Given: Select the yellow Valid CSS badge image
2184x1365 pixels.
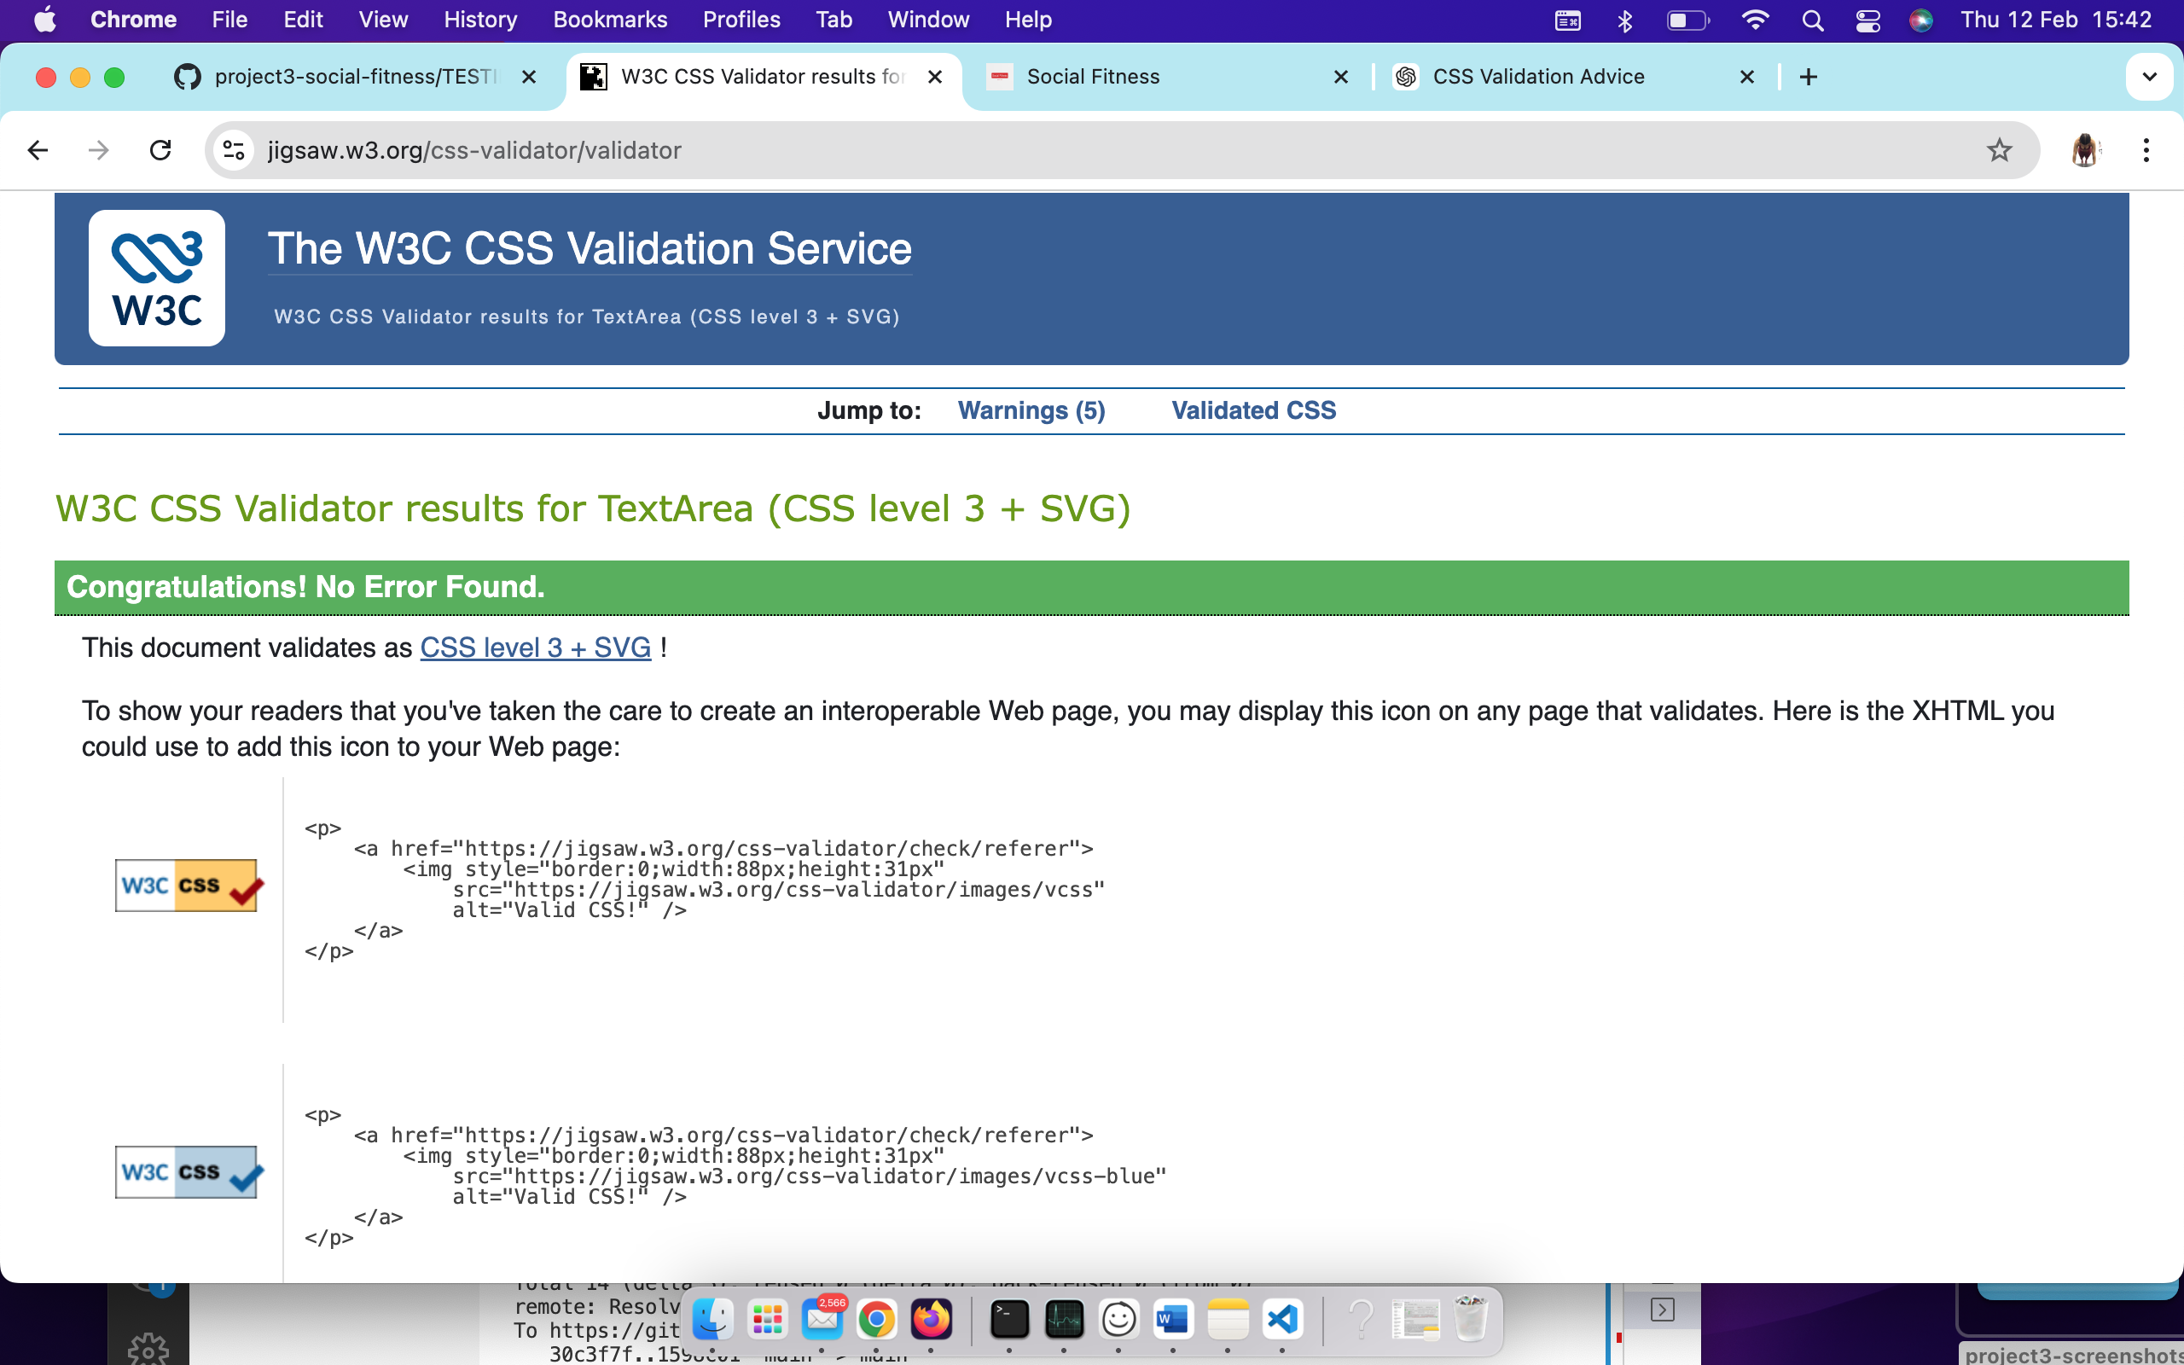Looking at the screenshot, I should point(187,885).
